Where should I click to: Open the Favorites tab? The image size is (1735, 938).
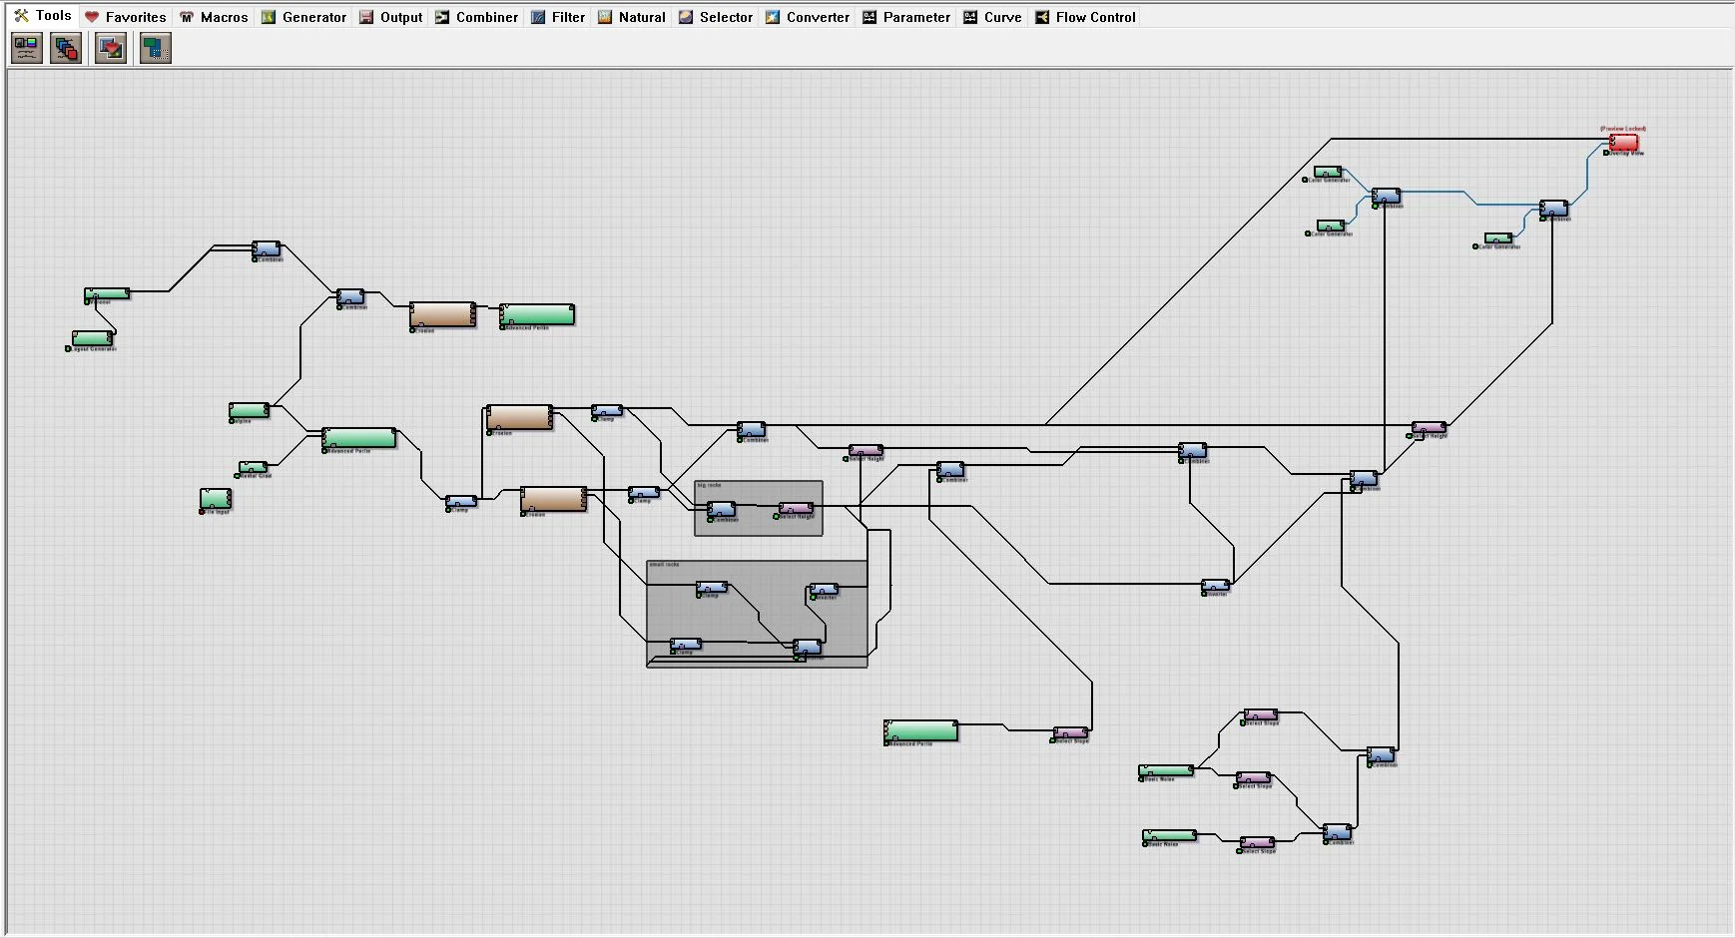point(125,17)
